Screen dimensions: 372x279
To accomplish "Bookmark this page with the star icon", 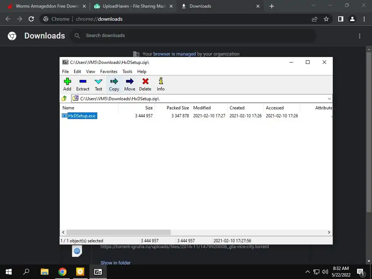I will pos(326,19).
